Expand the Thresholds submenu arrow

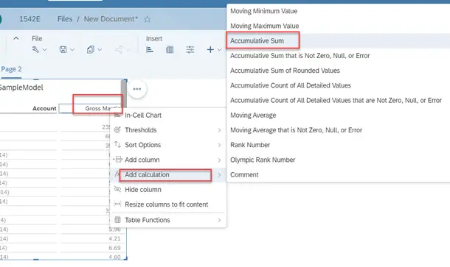(219, 130)
